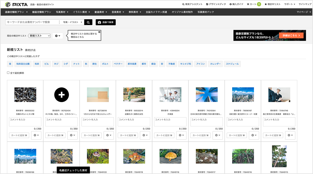Select the アイコン tag
Viewport: 313px width, 174px height.
pyautogui.click(x=200, y=64)
